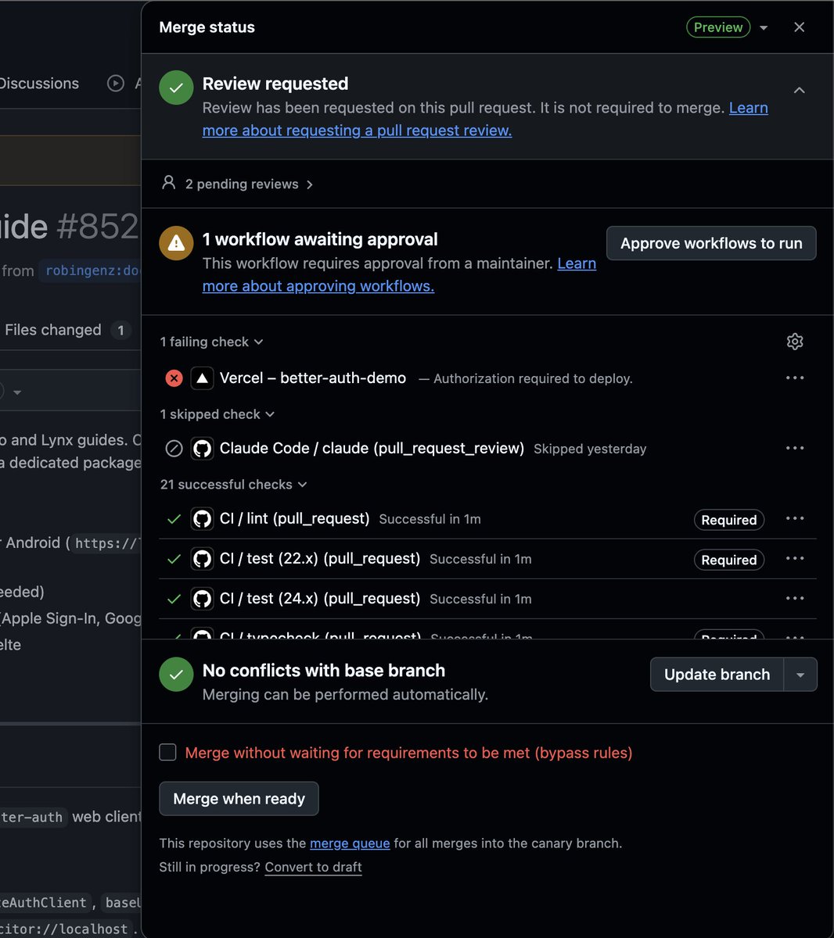Click the workflow awaiting approval warning icon
The height and width of the screenshot is (938, 834).
(x=176, y=243)
